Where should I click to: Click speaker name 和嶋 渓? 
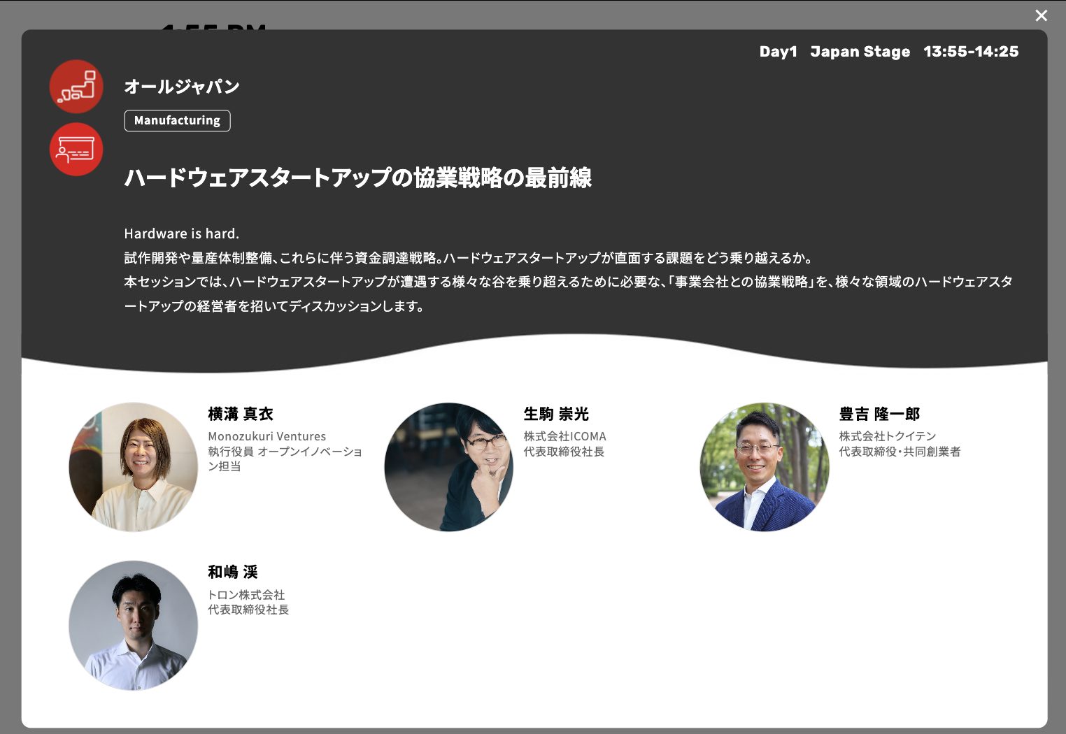pyautogui.click(x=232, y=572)
